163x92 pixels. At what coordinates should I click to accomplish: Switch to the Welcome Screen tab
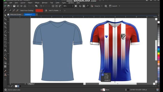[16, 15]
